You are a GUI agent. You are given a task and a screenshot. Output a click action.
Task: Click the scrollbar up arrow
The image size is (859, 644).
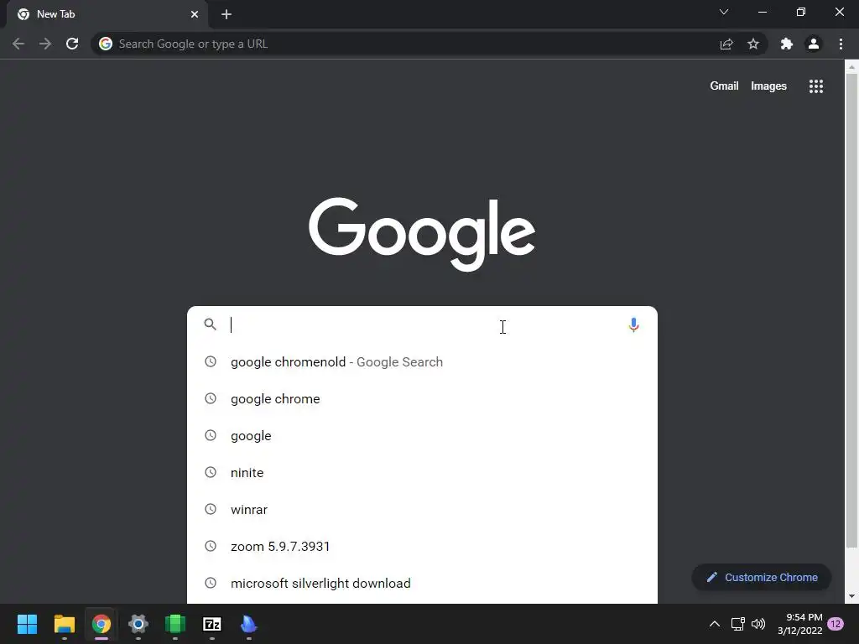tap(851, 67)
